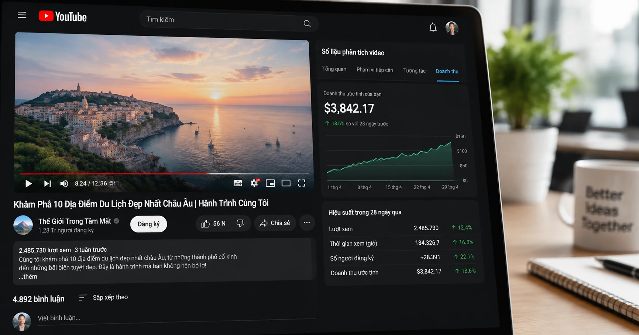Mute the video volume
The image size is (639, 335).
coord(64,183)
